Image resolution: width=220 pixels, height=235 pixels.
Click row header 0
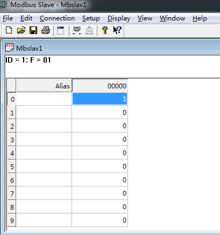(x=12, y=99)
